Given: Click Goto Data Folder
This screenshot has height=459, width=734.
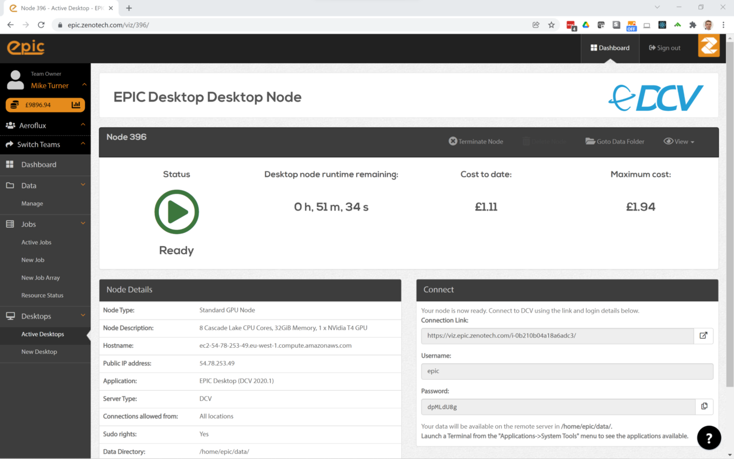Looking at the screenshot, I should [x=615, y=142].
